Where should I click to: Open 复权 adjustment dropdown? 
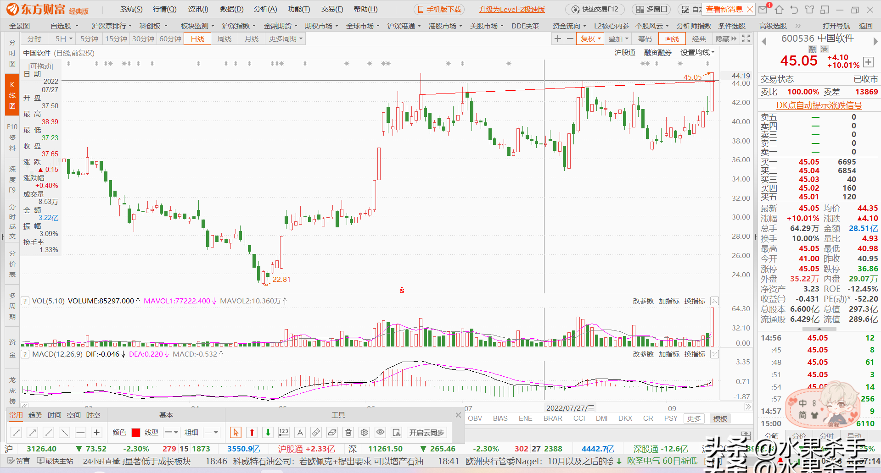coord(590,38)
